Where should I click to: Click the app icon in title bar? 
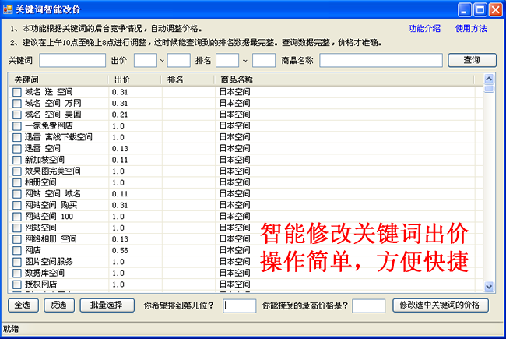8,9
